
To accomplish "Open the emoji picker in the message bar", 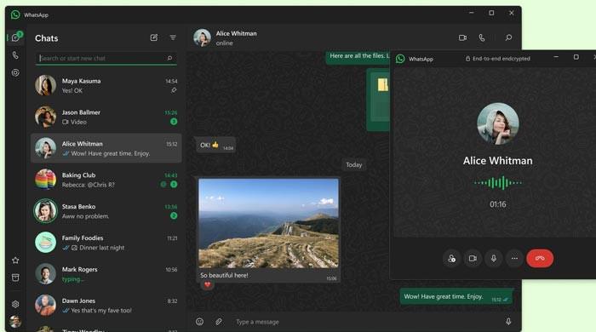I will (x=199, y=322).
